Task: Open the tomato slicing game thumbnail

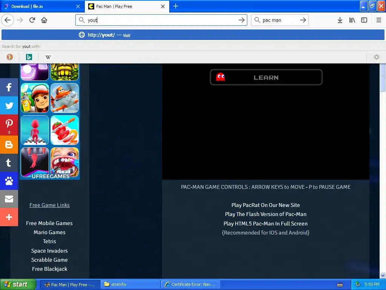Action: (x=64, y=130)
